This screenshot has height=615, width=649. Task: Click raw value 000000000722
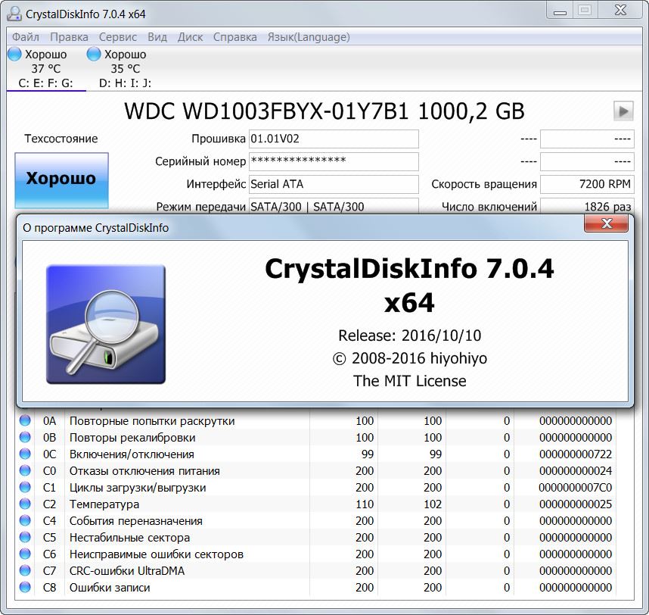[x=576, y=454]
